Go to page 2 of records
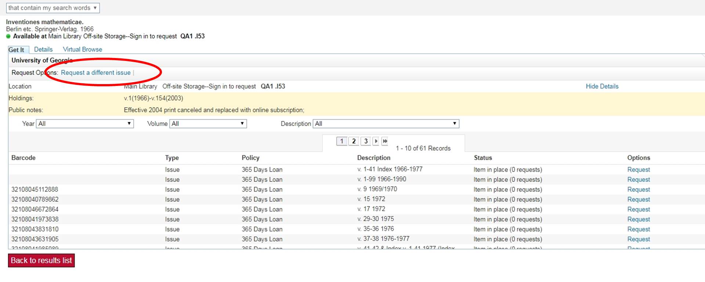 tap(354, 141)
